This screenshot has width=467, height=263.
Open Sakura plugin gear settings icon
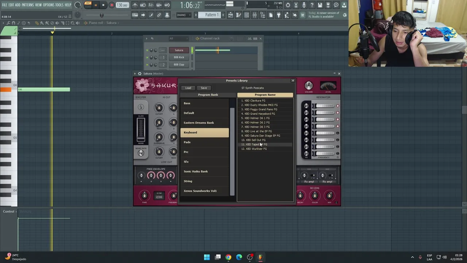point(139,73)
